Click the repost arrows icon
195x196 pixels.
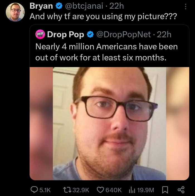tap(67, 190)
